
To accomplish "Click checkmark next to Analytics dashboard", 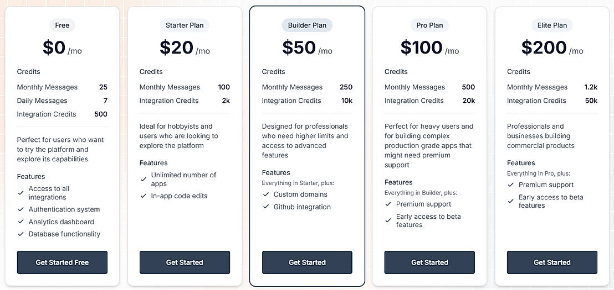I will [21, 222].
